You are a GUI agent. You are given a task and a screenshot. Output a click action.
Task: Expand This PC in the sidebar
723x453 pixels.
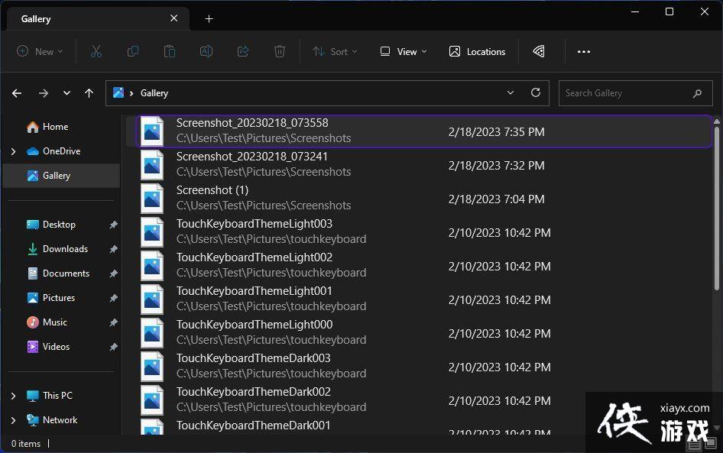point(11,395)
